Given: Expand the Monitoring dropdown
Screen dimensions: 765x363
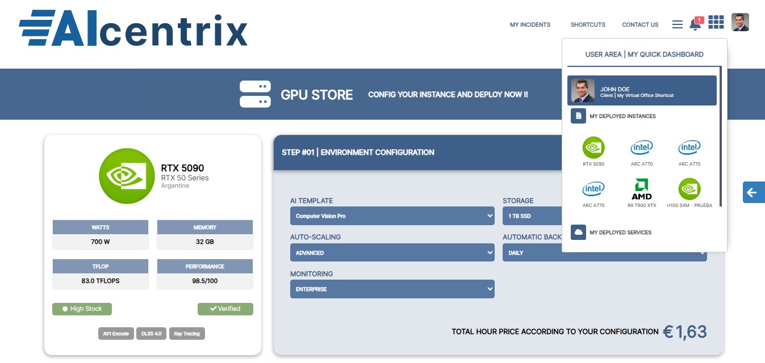Looking at the screenshot, I should click(x=392, y=289).
